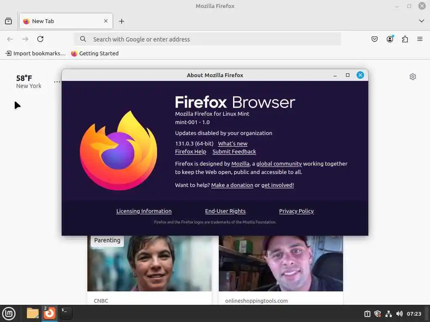The width and height of the screenshot is (430, 322).
Task: Open the Firefox View icon left of tabs
Action: coord(8,21)
